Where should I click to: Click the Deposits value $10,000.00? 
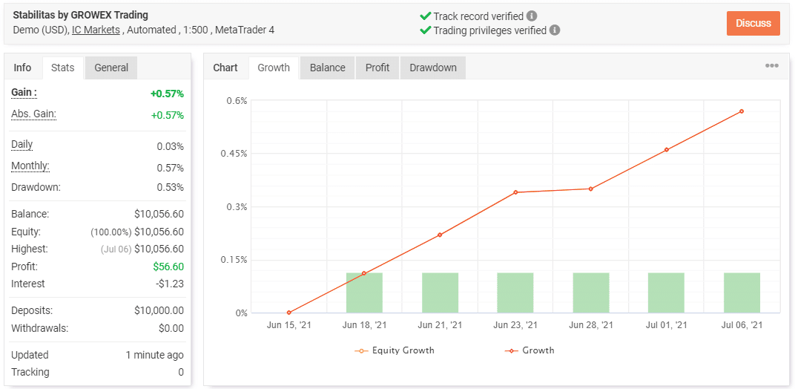pos(159,311)
